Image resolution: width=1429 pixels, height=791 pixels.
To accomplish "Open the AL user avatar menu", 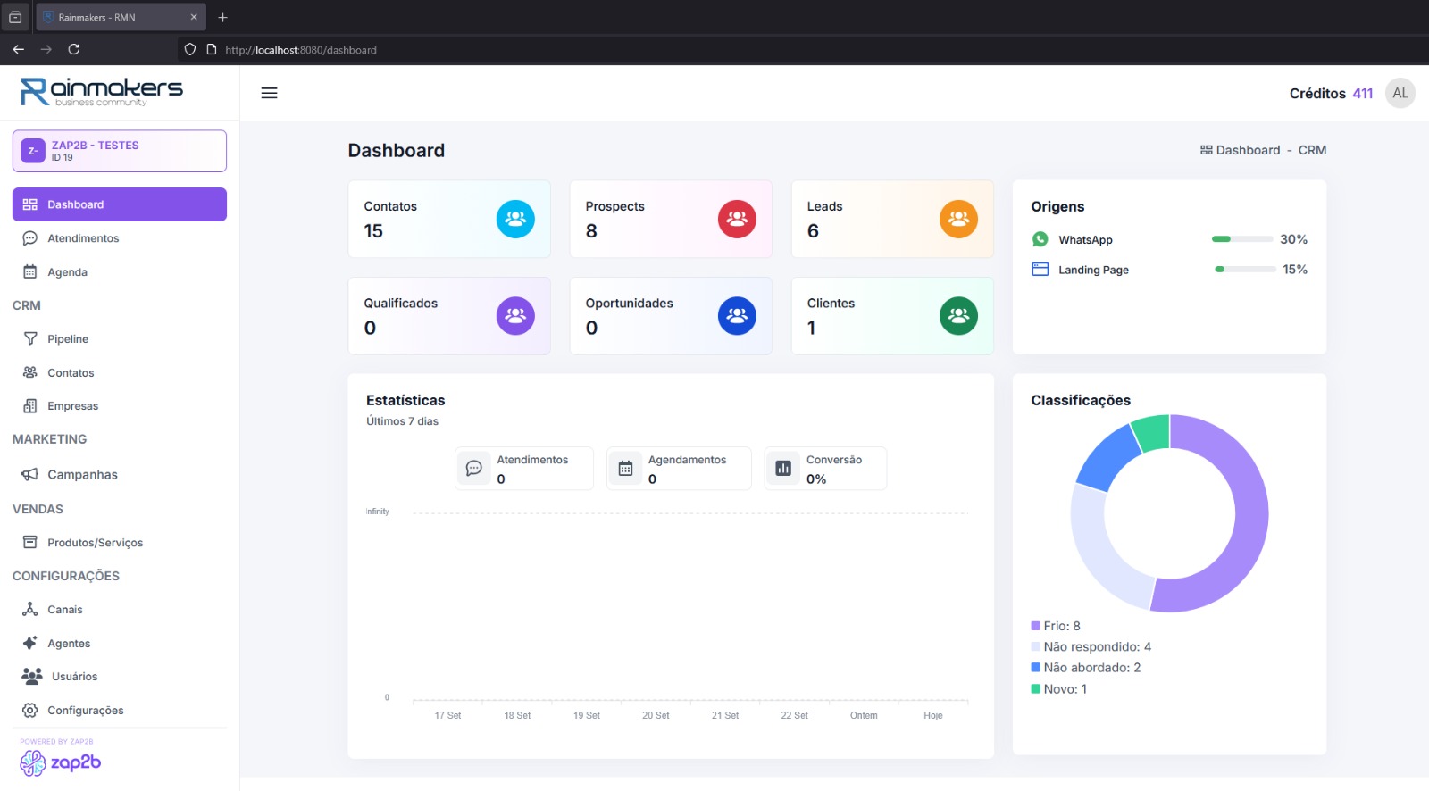I will click(x=1400, y=93).
